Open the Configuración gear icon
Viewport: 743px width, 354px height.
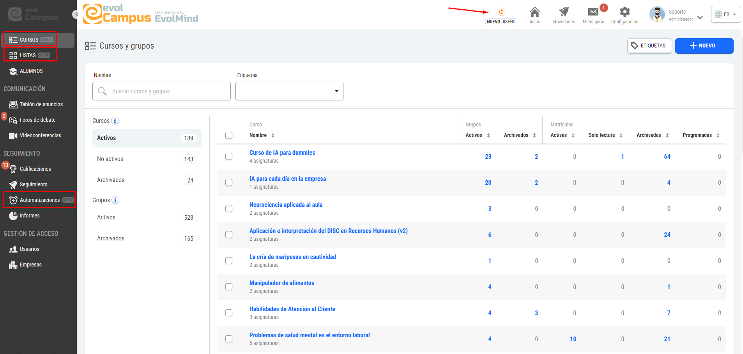(x=624, y=12)
